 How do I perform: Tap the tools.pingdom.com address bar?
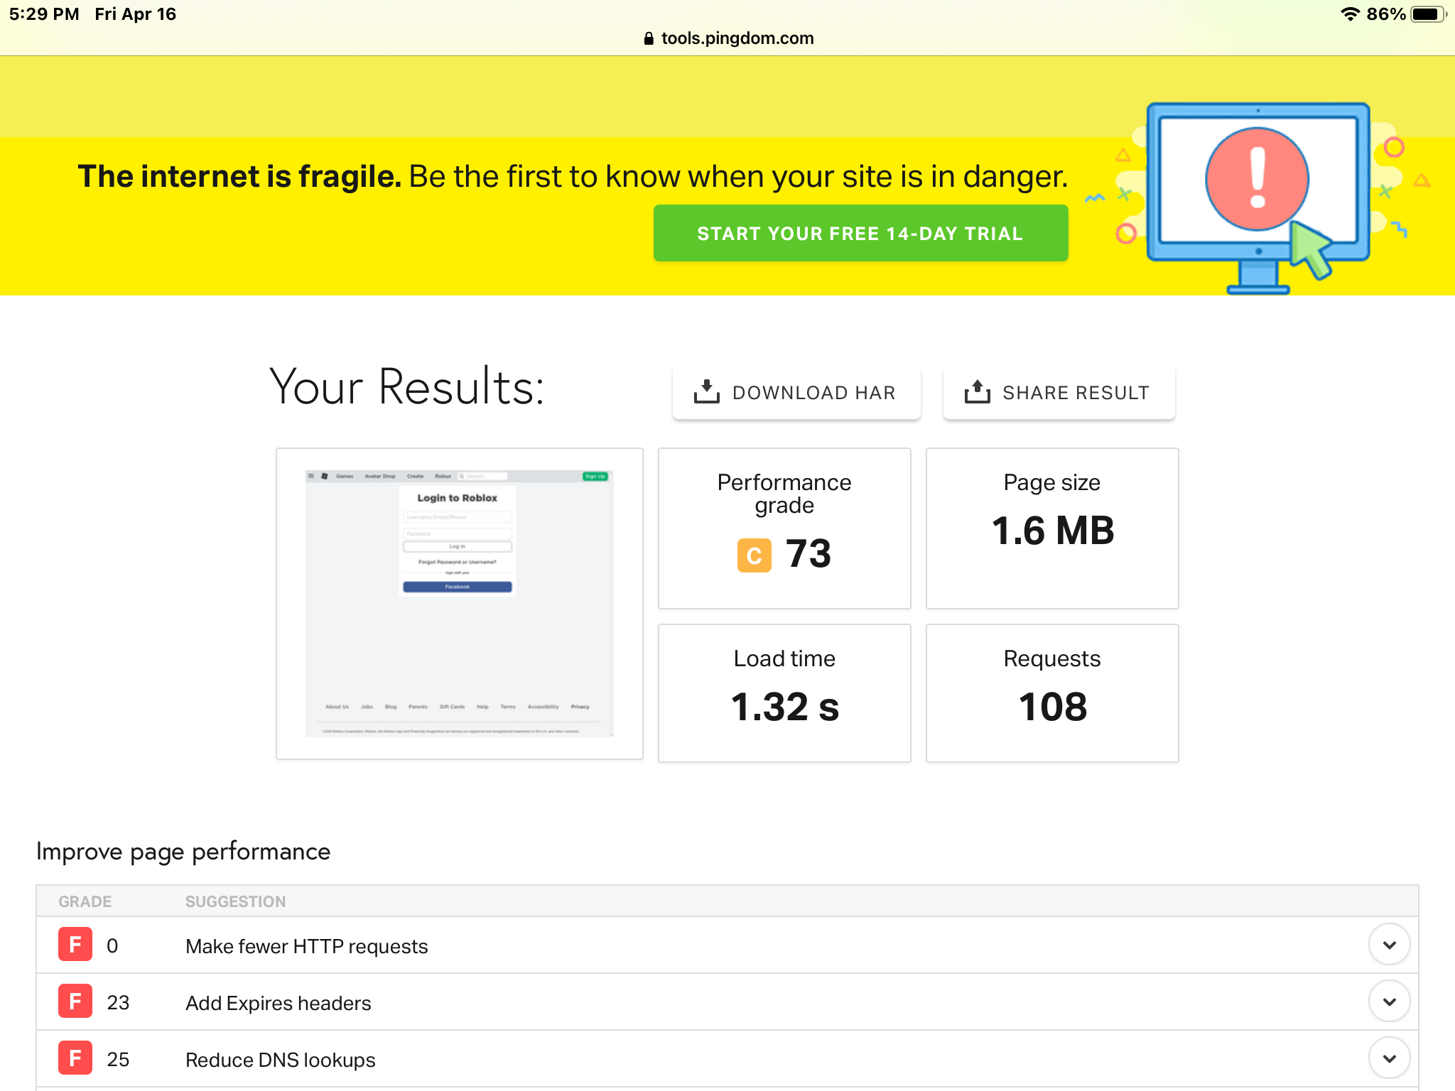pos(737,38)
